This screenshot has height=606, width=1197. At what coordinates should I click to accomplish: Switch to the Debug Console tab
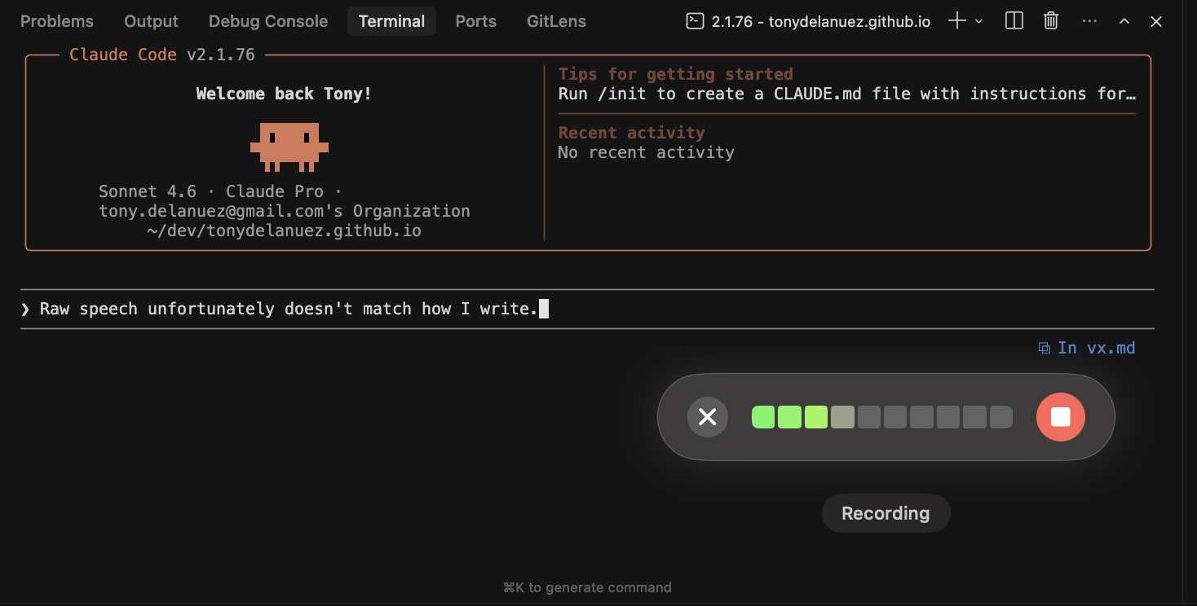pyautogui.click(x=267, y=21)
